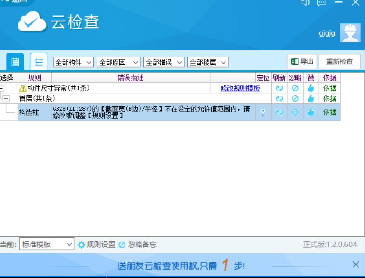This screenshot has height=278, width=365.
Task: Click the gjgjg username
Action: (x=327, y=33)
